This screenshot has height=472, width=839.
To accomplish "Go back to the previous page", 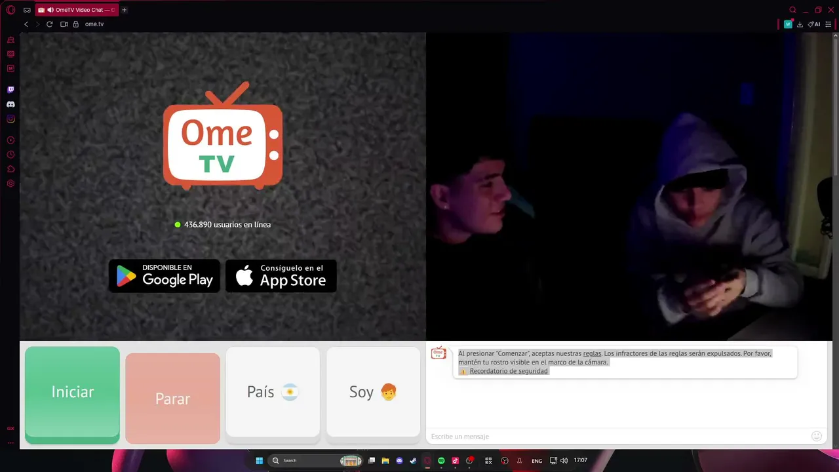I will pos(26,24).
